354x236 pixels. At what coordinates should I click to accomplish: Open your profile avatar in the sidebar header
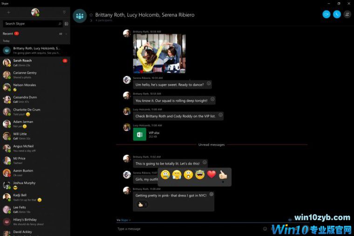pyautogui.click(x=35, y=12)
